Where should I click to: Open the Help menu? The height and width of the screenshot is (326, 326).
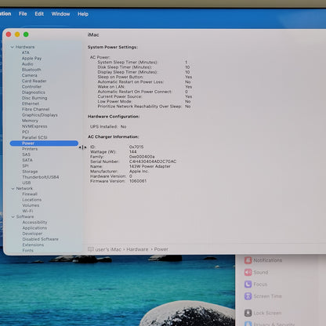tap(83, 14)
